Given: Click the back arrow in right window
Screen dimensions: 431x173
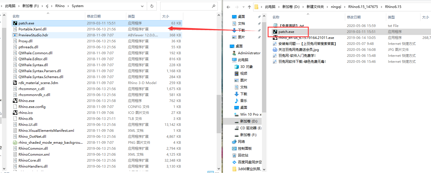Looking at the screenshot, I should tap(229, 7).
